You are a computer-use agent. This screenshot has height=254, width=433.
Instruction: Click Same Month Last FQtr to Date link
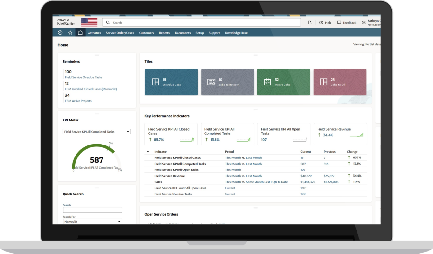pos(267,182)
